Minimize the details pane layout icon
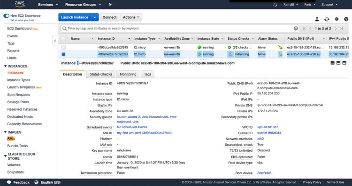The height and width of the screenshot is (186, 352). pyautogui.click(x=332, y=63)
